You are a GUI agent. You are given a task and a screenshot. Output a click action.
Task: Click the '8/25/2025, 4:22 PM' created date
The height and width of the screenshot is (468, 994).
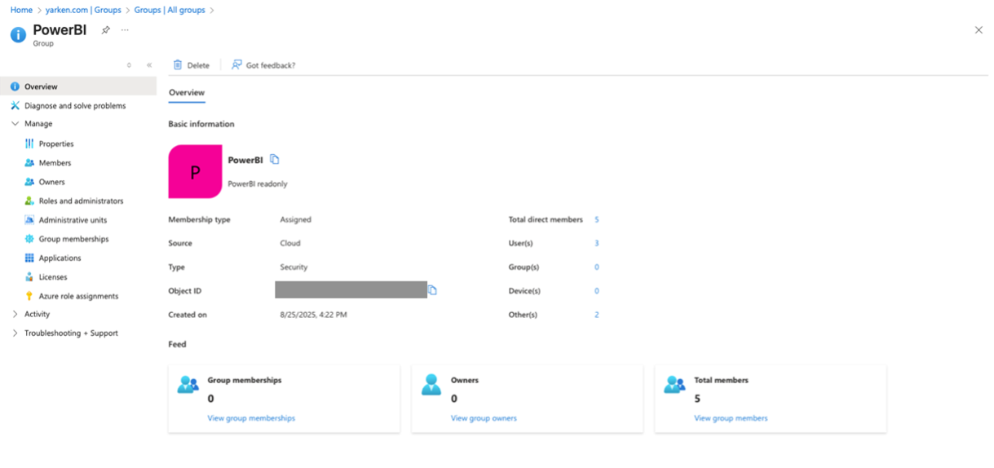click(314, 315)
